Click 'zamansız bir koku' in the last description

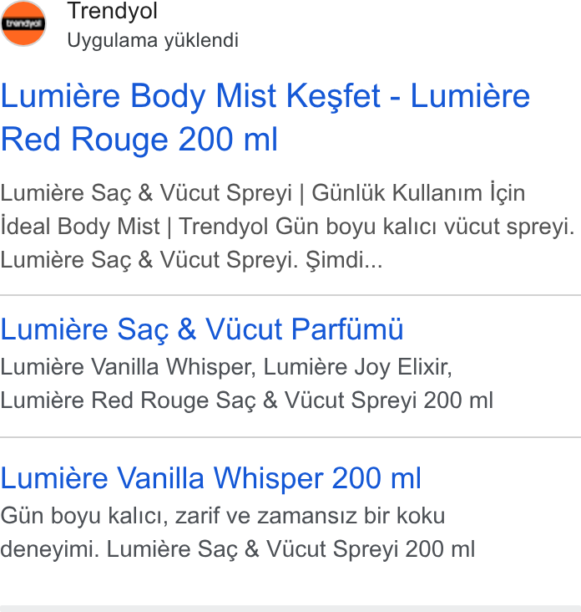click(x=351, y=516)
